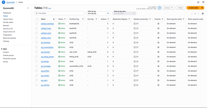Viewport: 207px width, 108px height.
Task: Open the AWS navigation hamburger menu
Action: 3,2
